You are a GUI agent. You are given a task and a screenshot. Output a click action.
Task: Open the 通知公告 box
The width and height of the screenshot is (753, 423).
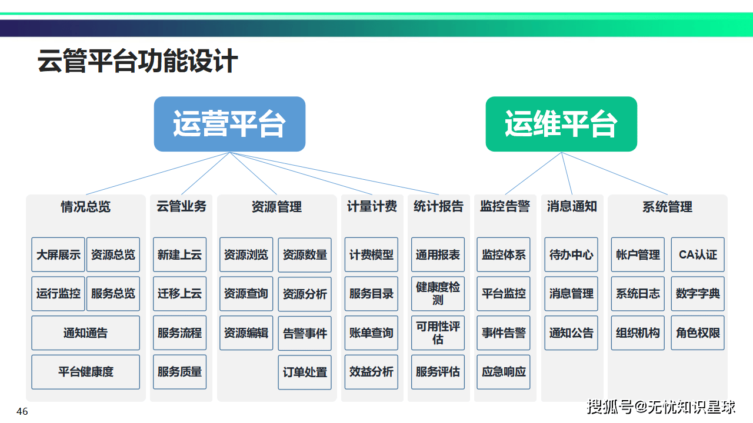click(x=571, y=333)
